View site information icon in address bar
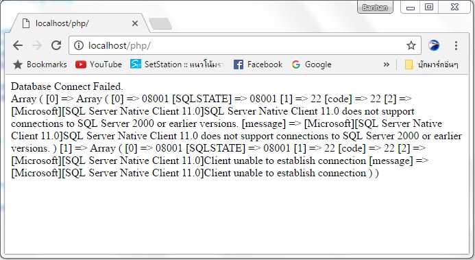Viewport: 475px width, 260px height. (x=79, y=45)
